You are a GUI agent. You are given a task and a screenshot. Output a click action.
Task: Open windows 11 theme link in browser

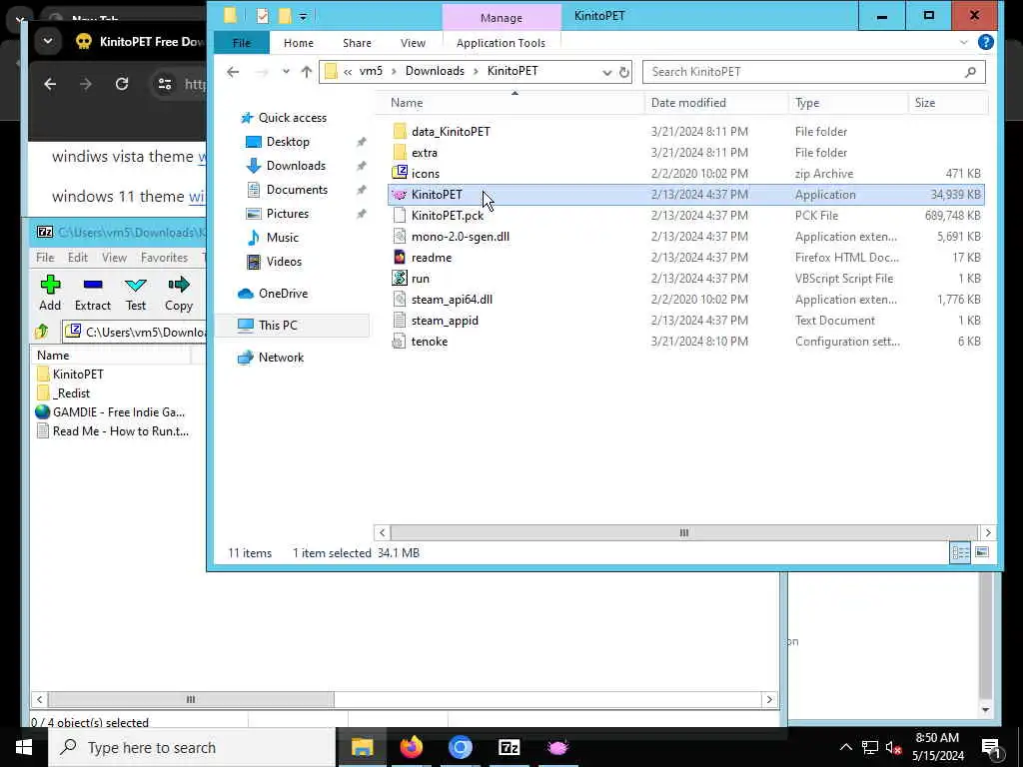pyautogui.click(x=197, y=197)
